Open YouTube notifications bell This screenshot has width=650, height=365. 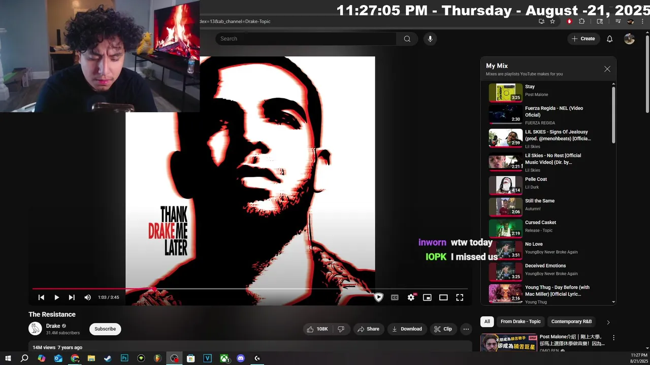(610, 39)
